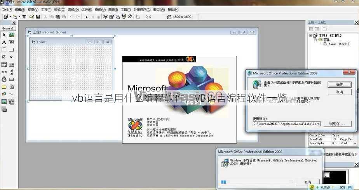Click the Open Project toolbar icon
This screenshot has height=190, width=359.
click(31, 17)
